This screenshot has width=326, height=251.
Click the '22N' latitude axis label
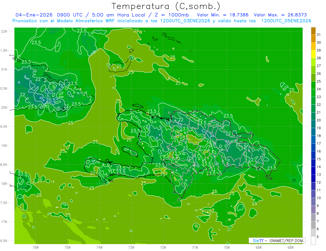click(x=4, y=31)
